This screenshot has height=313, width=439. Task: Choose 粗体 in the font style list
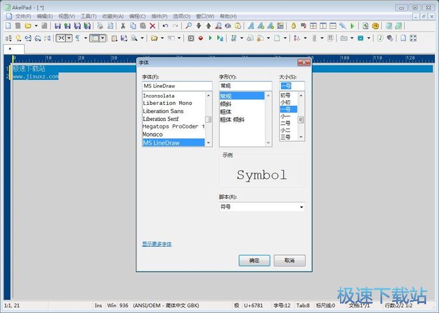tap(225, 111)
